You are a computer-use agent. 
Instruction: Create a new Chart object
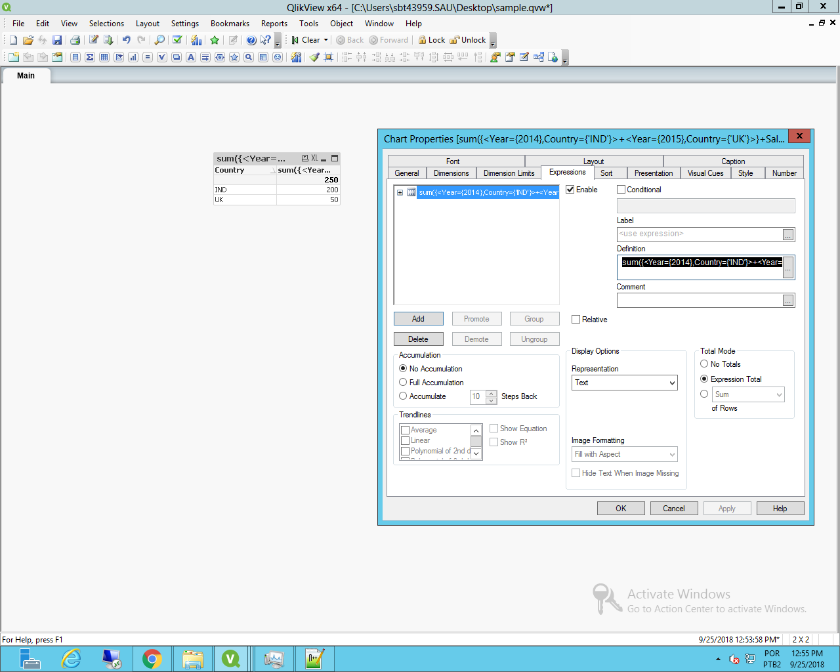[133, 57]
